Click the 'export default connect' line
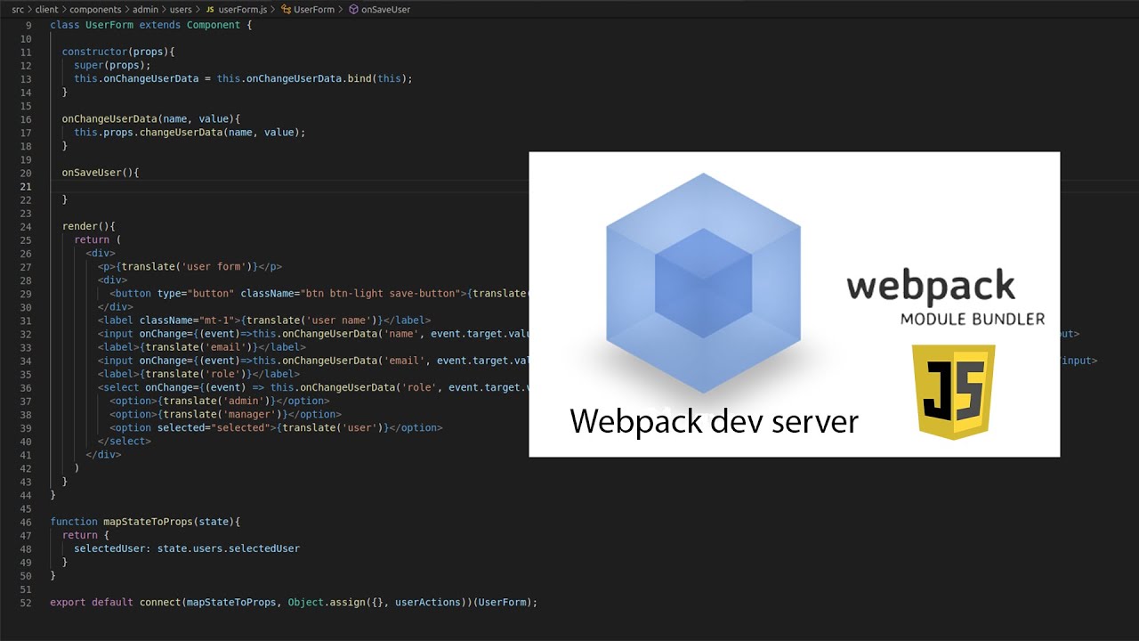1139x641 pixels. click(x=294, y=603)
